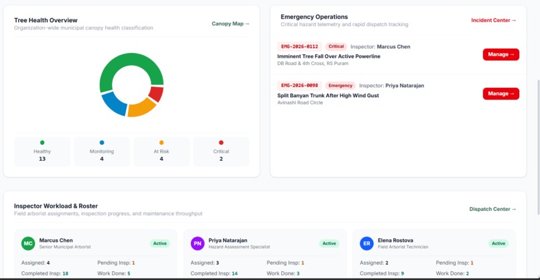
Task: Click Marcus Chen's Completed Insp: 18 value
Action: click(66, 273)
